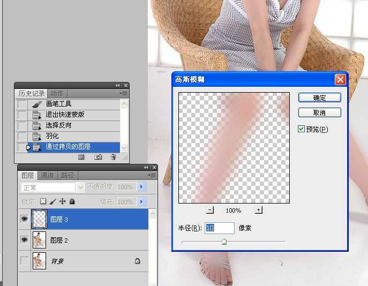368x286 pixels.
Task: Select 选择反向 history state
Action: point(74,125)
